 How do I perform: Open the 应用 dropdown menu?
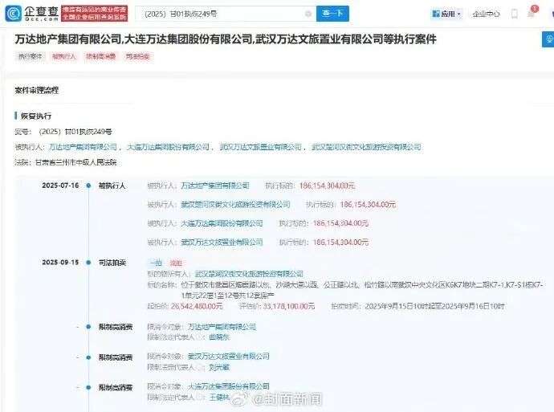tap(447, 14)
